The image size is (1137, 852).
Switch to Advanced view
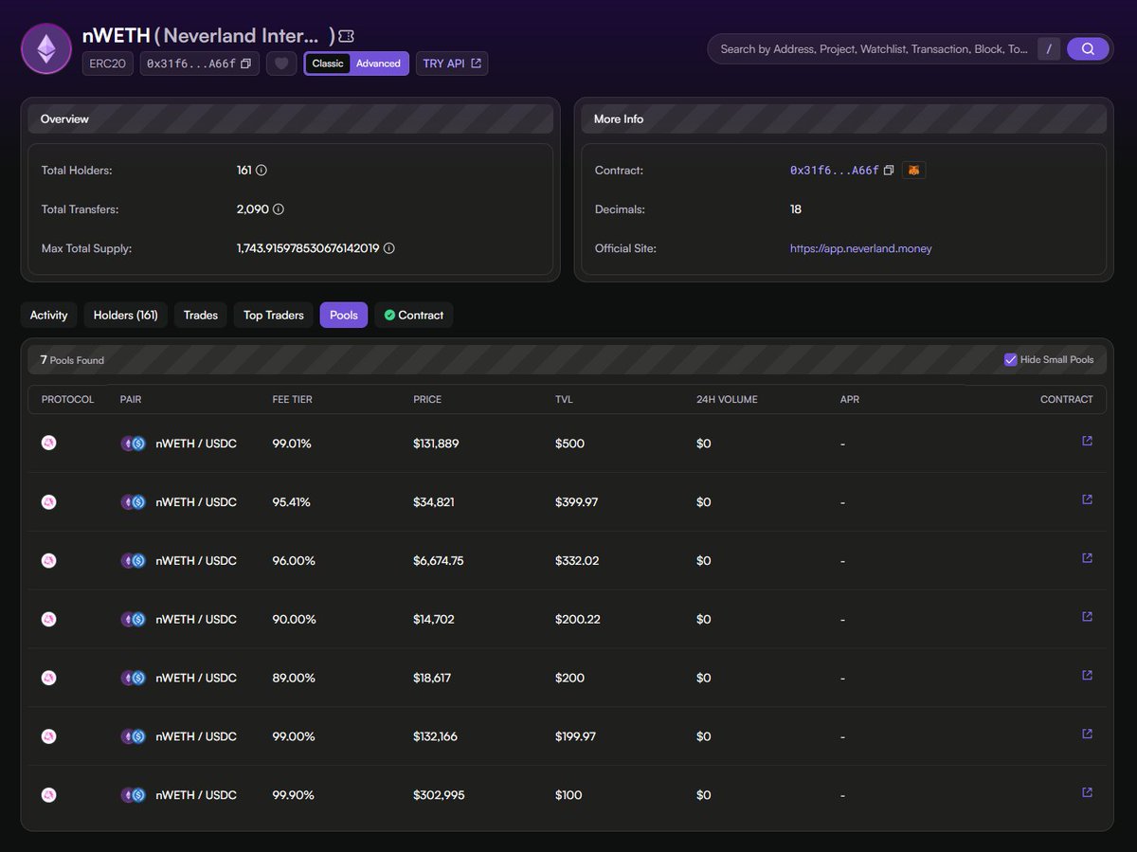click(378, 63)
